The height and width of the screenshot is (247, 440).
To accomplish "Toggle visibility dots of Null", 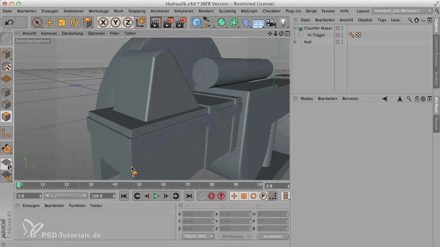I will pos(342,42).
